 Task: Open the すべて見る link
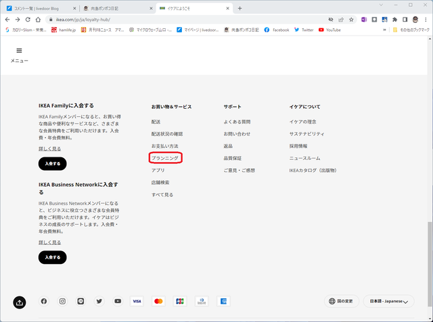162,194
